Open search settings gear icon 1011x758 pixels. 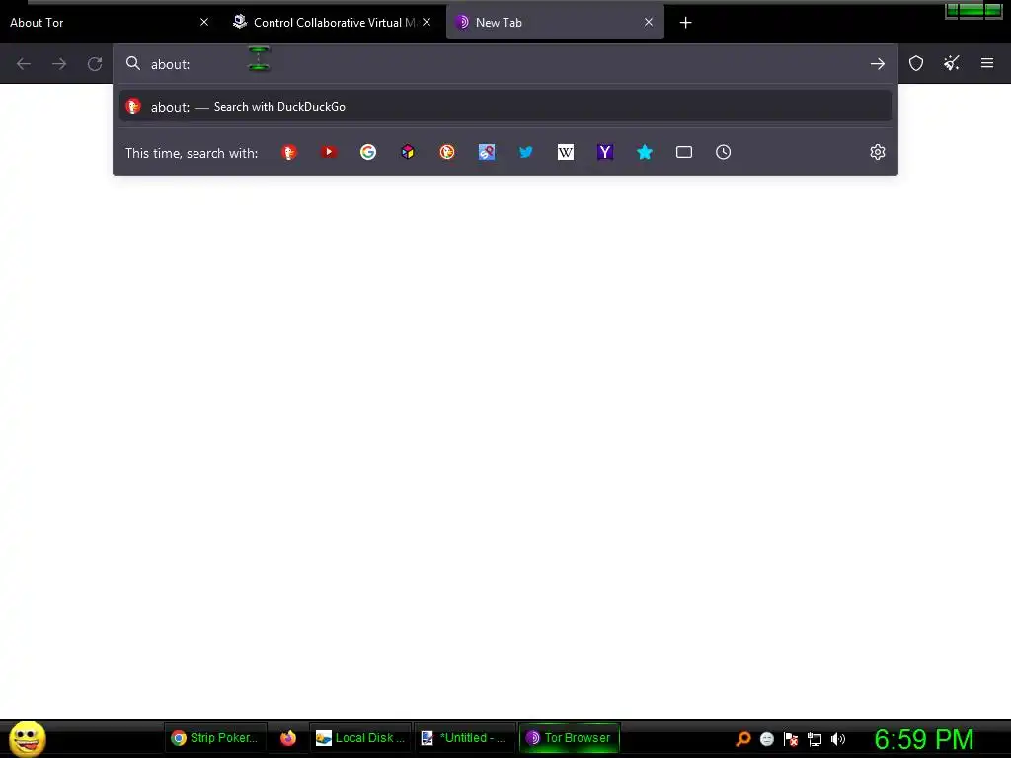878,152
